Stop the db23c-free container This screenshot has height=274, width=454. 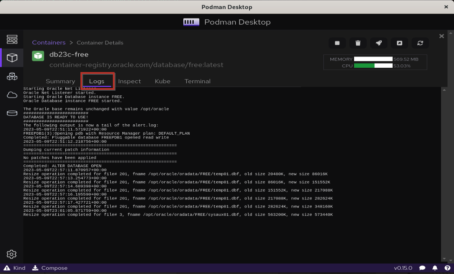point(337,43)
